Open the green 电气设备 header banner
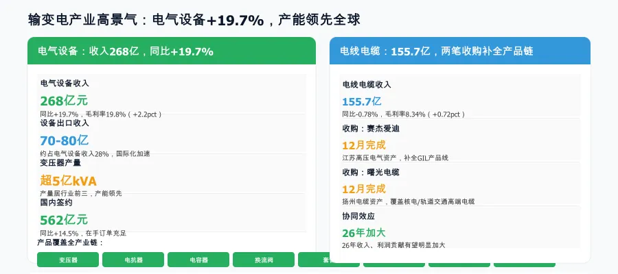 [x=172, y=51]
